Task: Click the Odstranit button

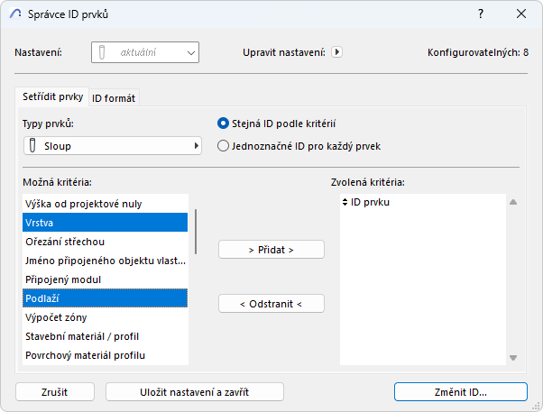Action: click(x=271, y=304)
